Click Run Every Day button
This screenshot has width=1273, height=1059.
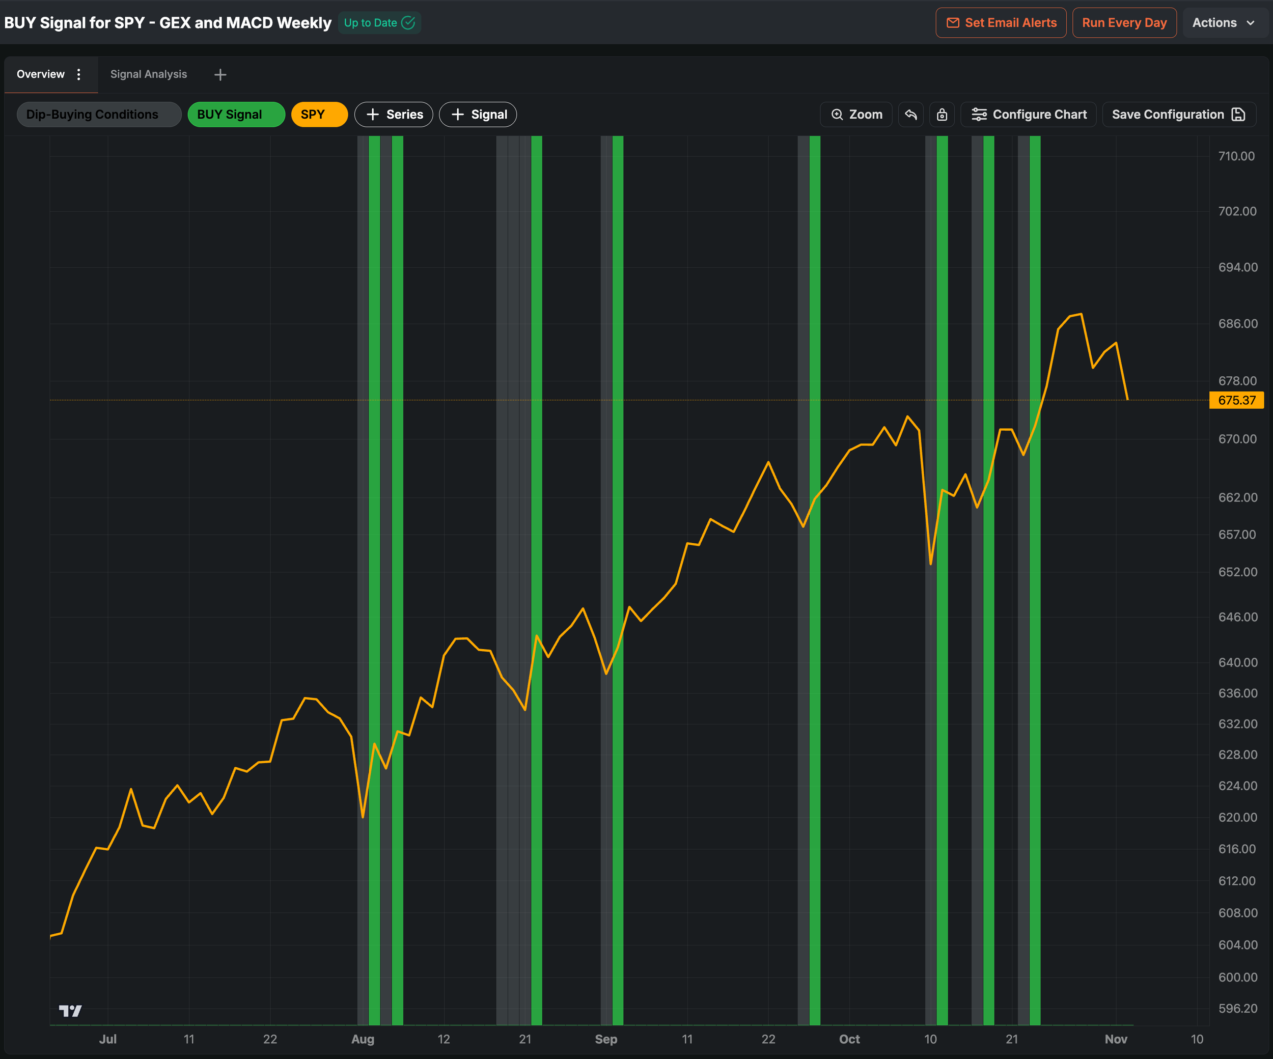[1124, 23]
